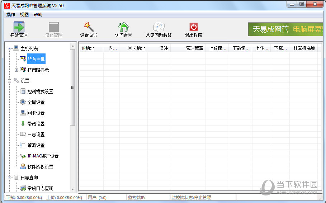Screen dimensions: 326x203
Task: Open 带宽设置 in the tree
Action: (36, 124)
